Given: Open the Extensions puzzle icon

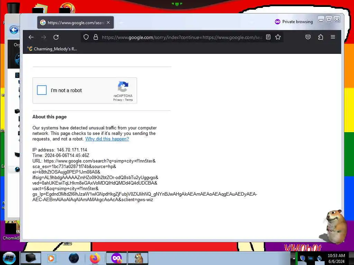Looking at the screenshot, I should click(x=320, y=37).
